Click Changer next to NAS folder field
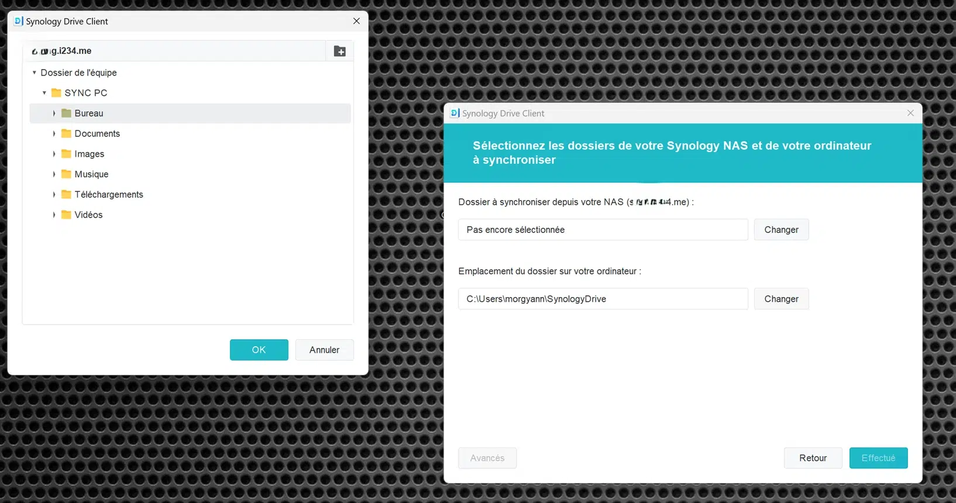The width and height of the screenshot is (956, 503). coord(781,230)
